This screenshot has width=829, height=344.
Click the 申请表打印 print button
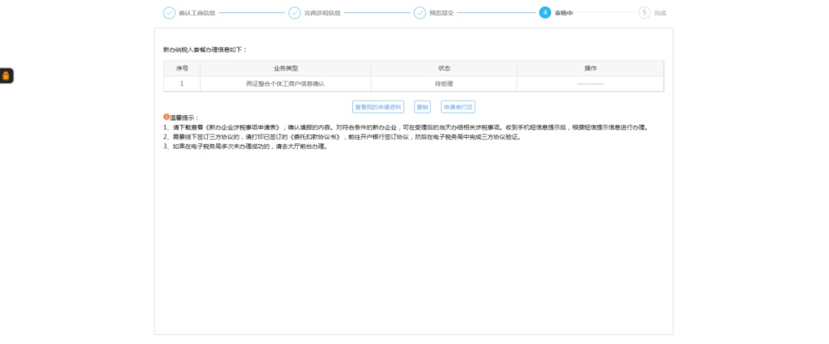[x=463, y=107]
